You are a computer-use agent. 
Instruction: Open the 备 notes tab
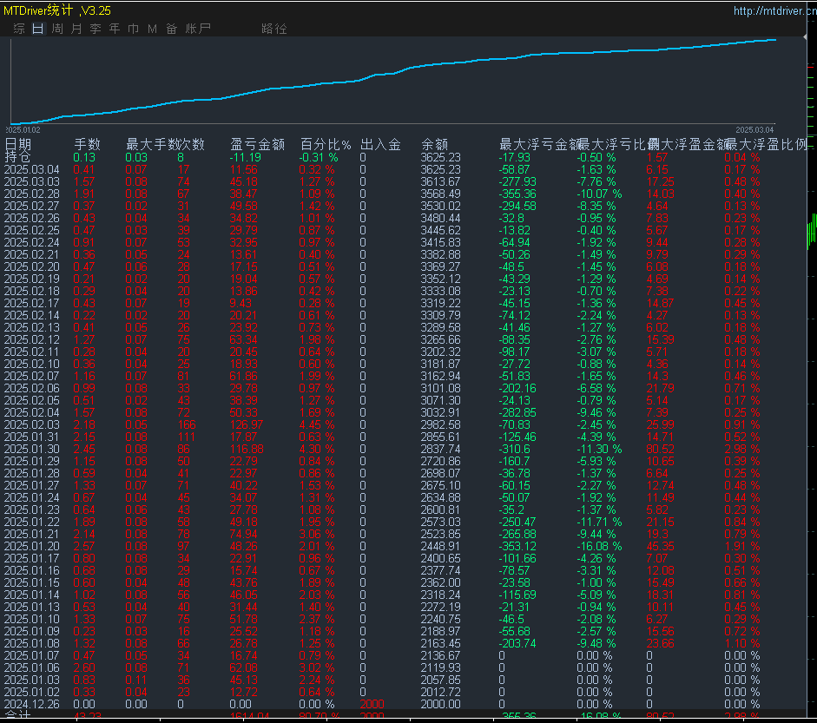171,29
